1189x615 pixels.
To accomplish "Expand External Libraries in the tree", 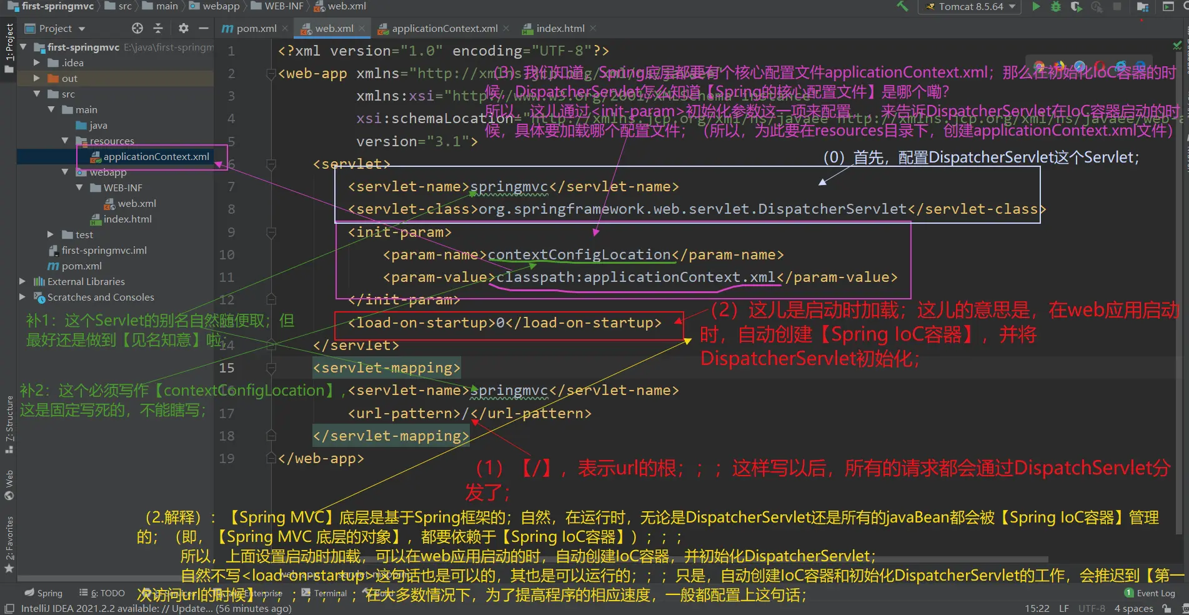I will coord(23,281).
